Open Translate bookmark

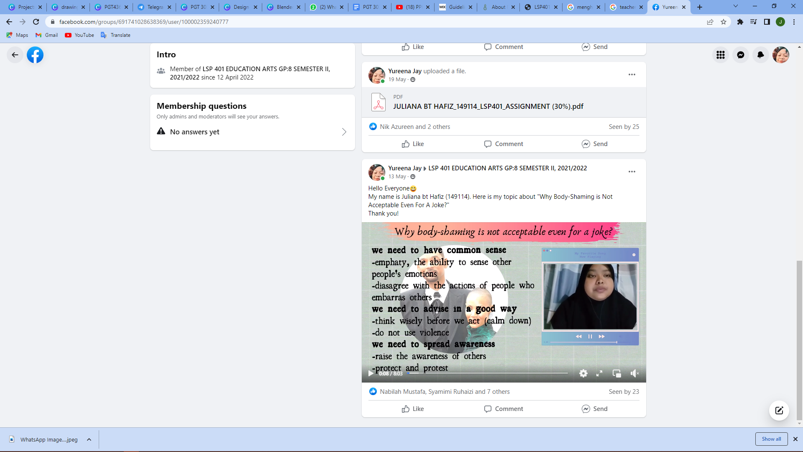pyautogui.click(x=115, y=35)
